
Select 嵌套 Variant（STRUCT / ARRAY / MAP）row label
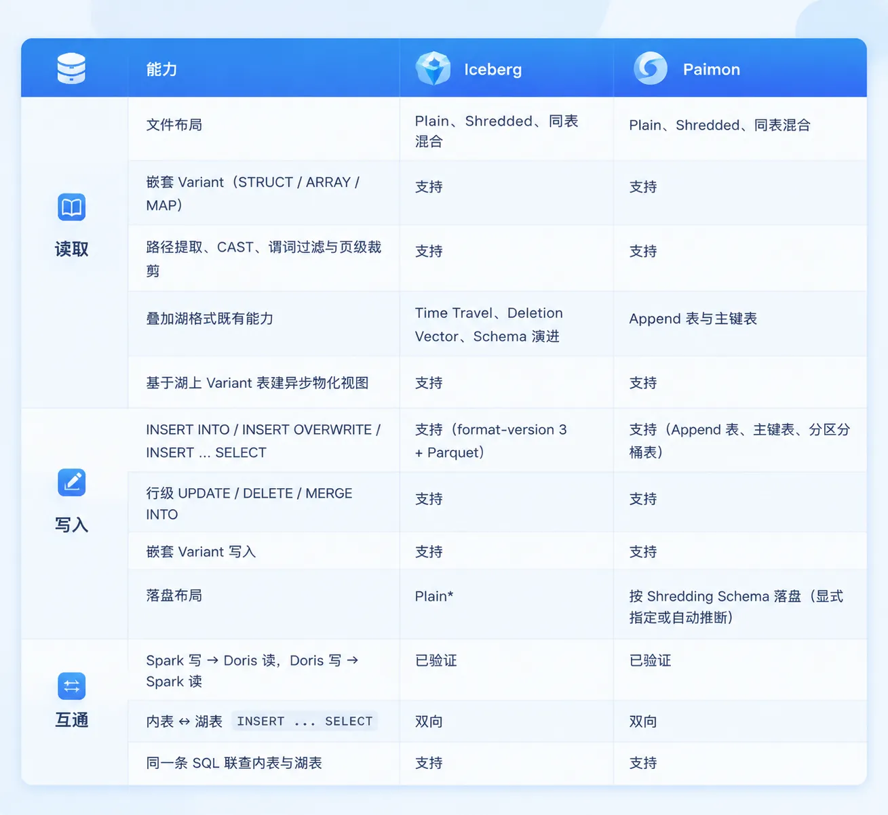click(x=253, y=193)
